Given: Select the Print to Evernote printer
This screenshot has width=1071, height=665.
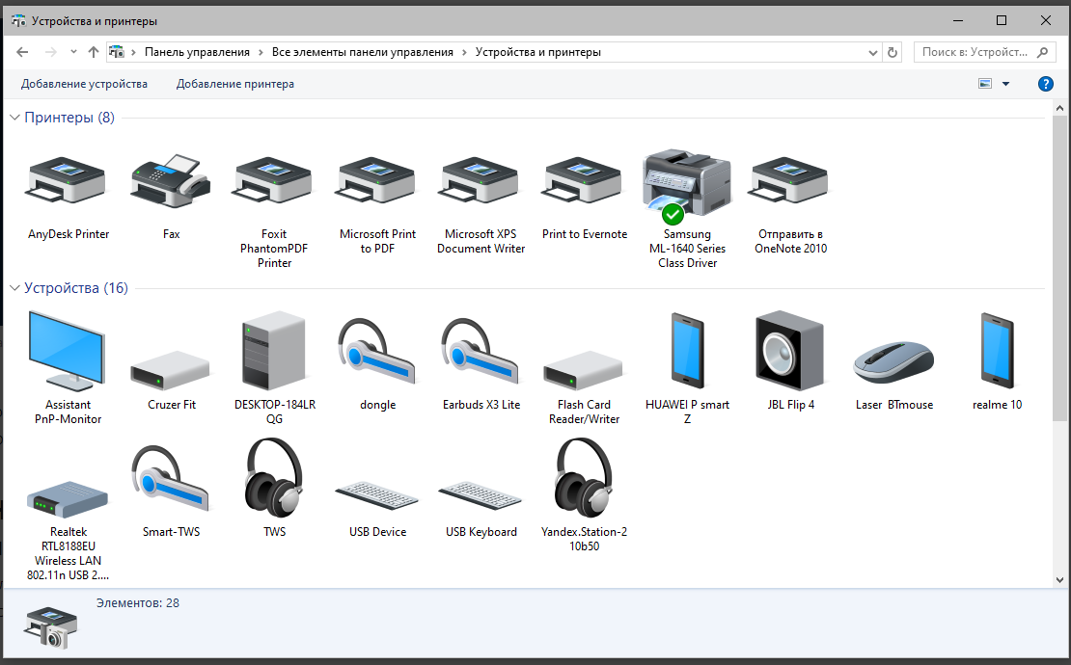Looking at the screenshot, I should tap(584, 181).
